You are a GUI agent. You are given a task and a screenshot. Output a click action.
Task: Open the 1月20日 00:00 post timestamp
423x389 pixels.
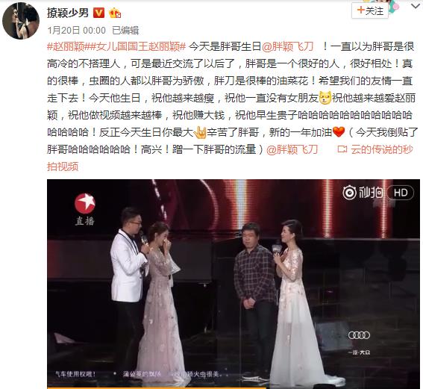[76, 31]
